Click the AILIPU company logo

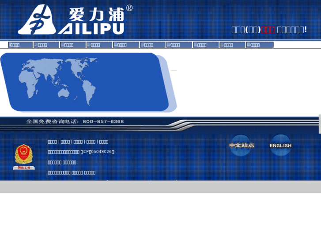[x=75, y=19]
